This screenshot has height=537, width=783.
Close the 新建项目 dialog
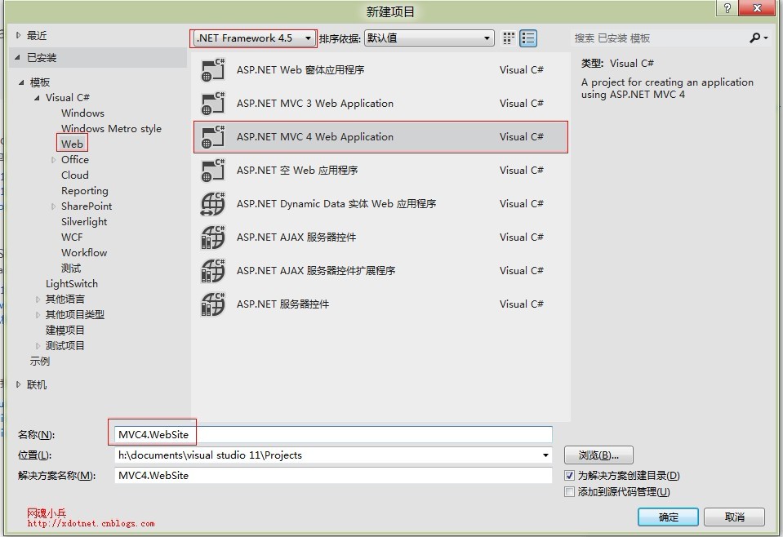coord(757,8)
